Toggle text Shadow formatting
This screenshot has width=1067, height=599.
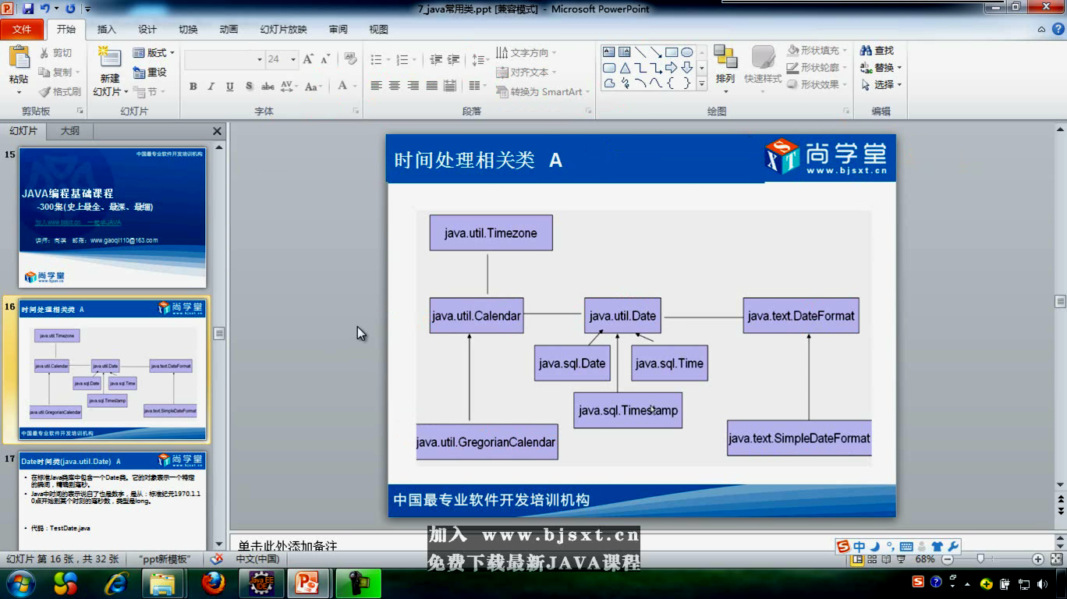(x=249, y=87)
